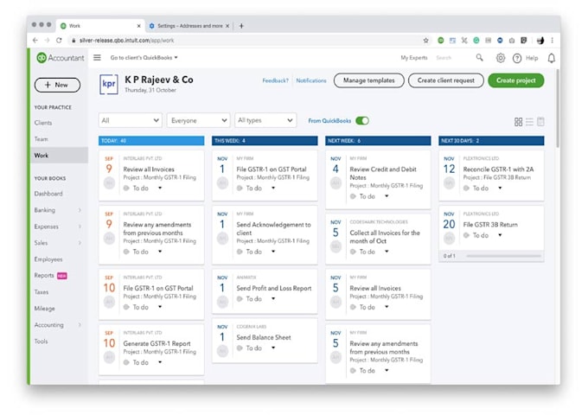
Task: Open the Reconcile GSTR-1 with 2A task
Action: click(x=498, y=169)
